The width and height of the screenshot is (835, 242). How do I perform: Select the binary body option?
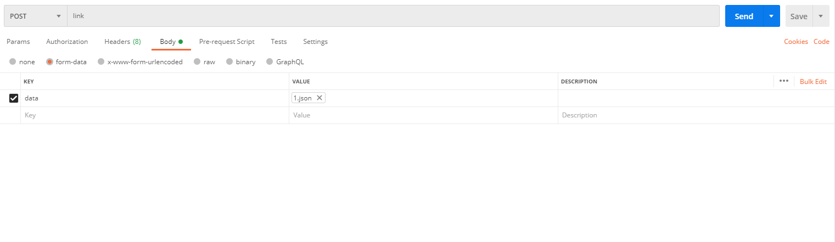click(x=229, y=62)
